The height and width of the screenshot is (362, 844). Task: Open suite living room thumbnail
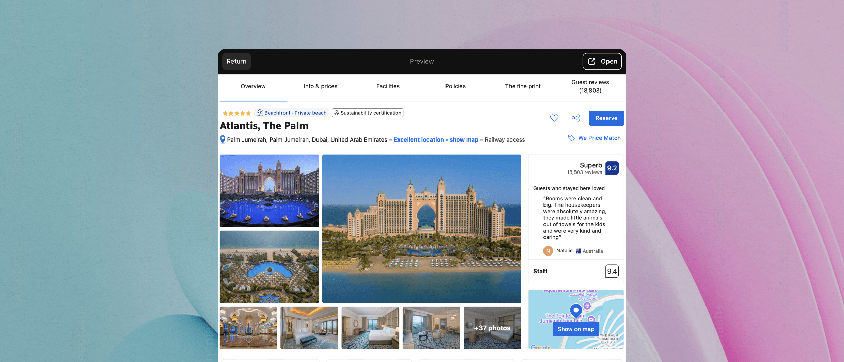(x=432, y=328)
